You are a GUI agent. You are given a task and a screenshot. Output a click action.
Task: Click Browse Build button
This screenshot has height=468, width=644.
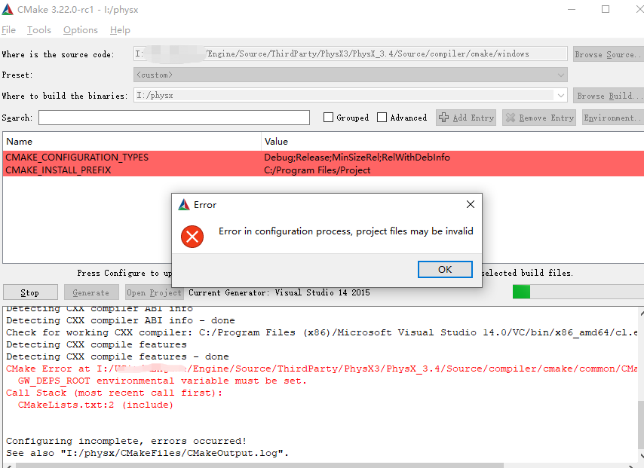[x=608, y=95]
